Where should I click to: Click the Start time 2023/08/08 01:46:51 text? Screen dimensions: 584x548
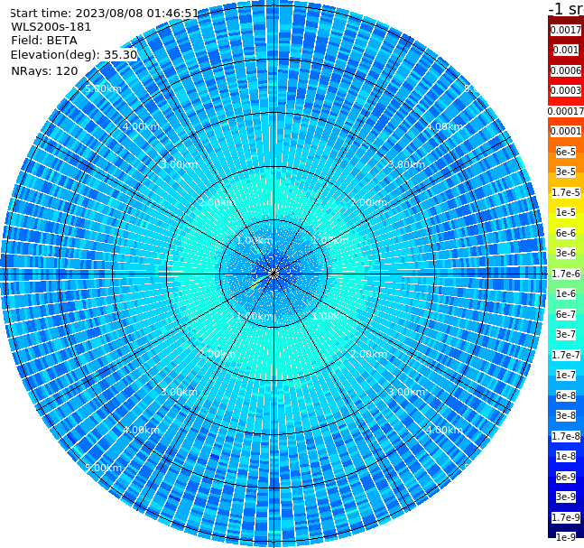[105, 13]
